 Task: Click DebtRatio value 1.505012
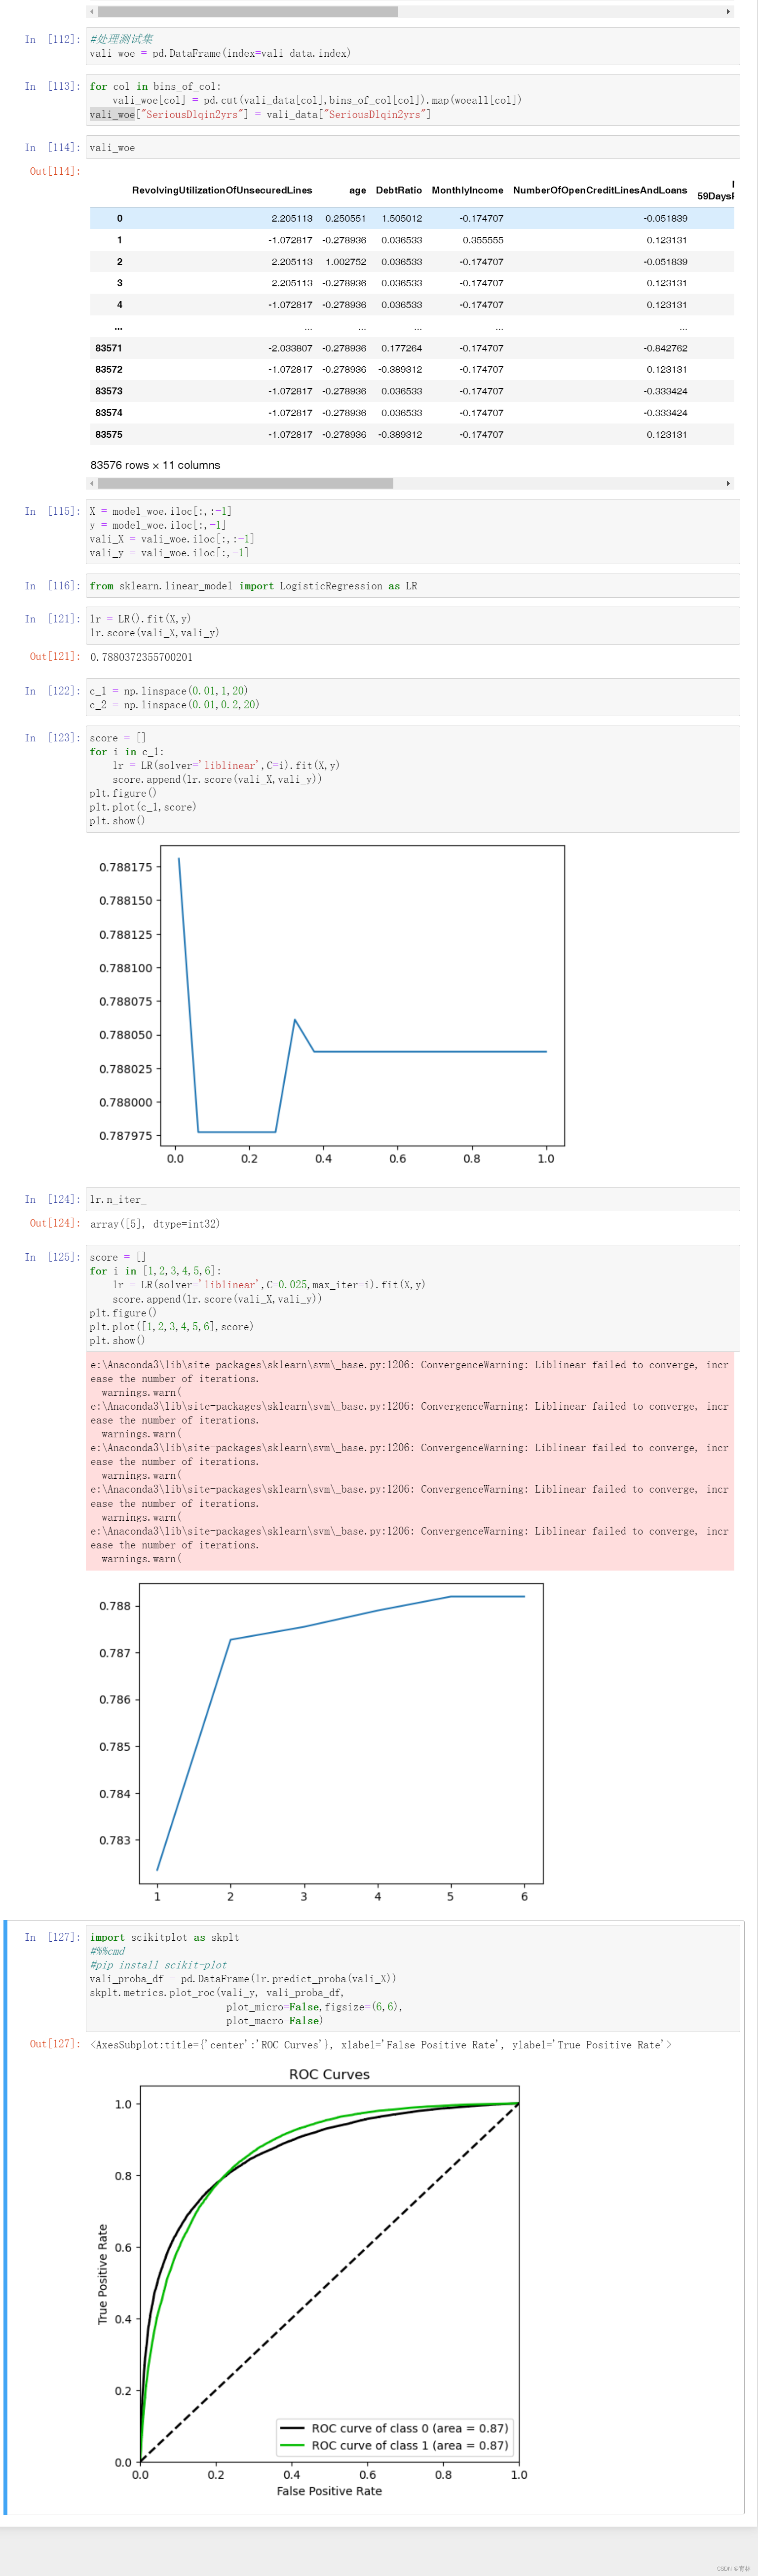coord(401,218)
